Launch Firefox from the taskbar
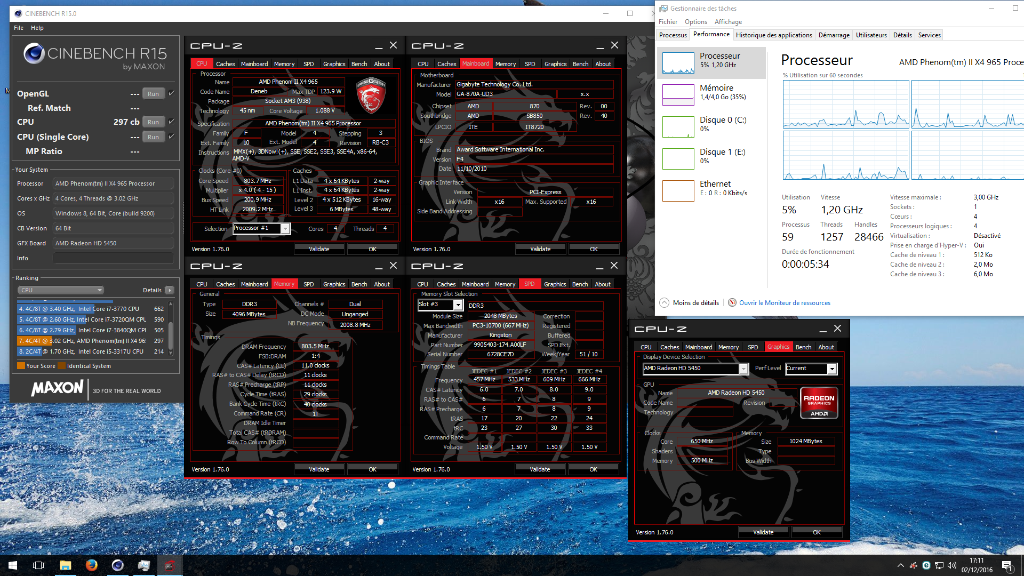1024x576 pixels. pyautogui.click(x=91, y=565)
